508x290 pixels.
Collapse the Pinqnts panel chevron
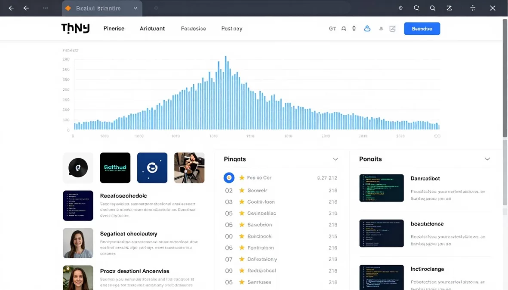(336, 159)
